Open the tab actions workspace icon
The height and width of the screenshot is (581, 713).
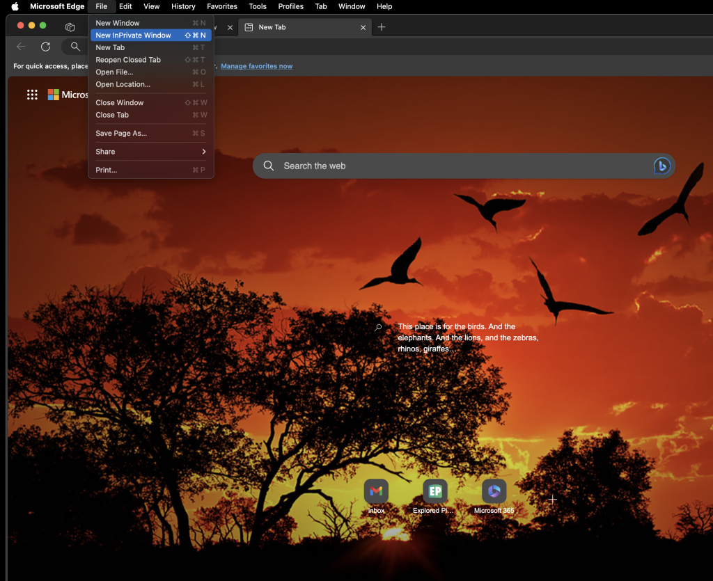pyautogui.click(x=70, y=27)
